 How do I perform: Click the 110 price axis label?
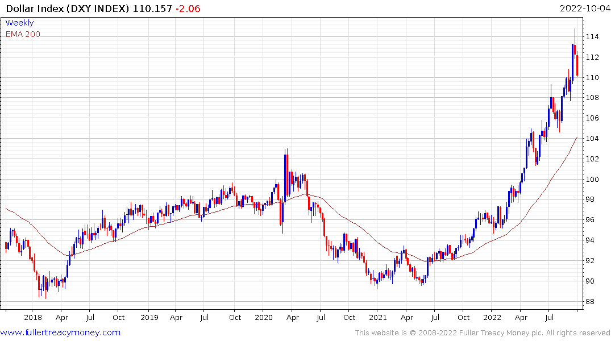pos(592,77)
